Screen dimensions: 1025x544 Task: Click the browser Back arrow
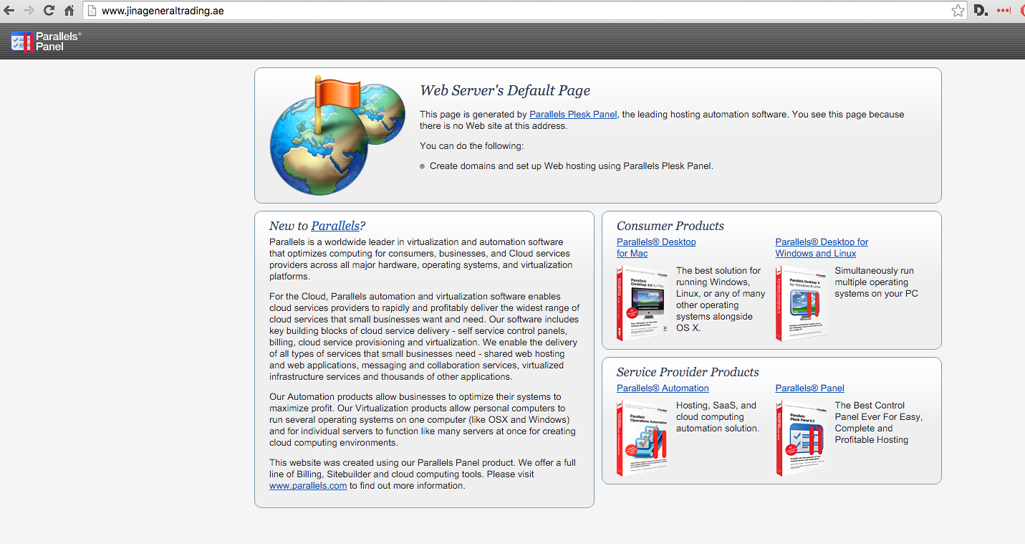[9, 11]
